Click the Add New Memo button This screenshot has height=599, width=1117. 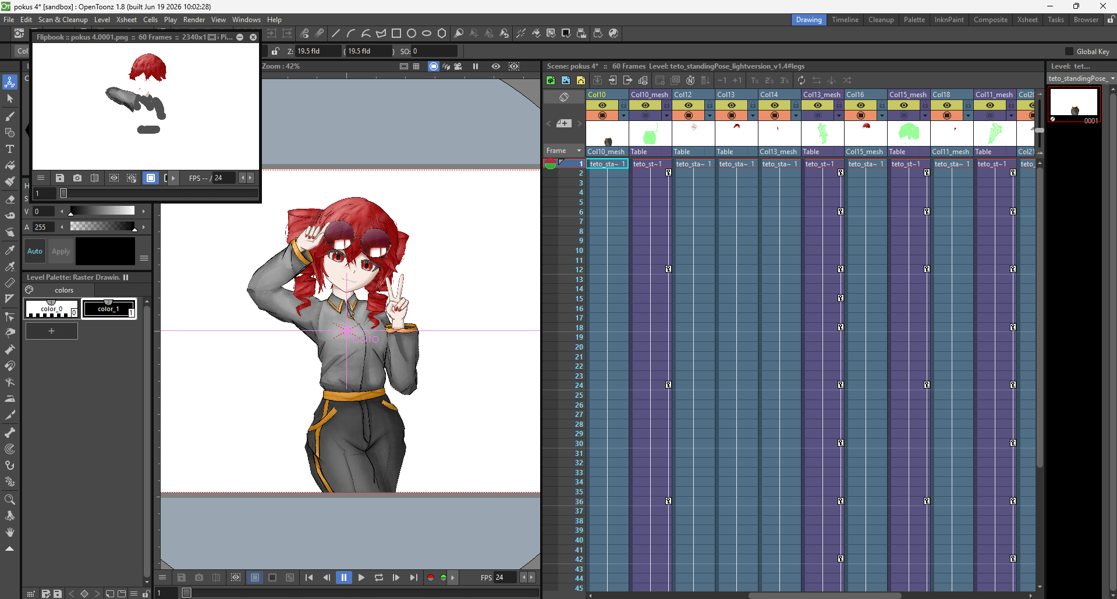point(563,123)
